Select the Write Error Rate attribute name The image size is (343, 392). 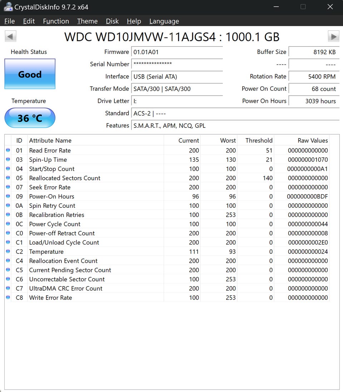[50, 297]
